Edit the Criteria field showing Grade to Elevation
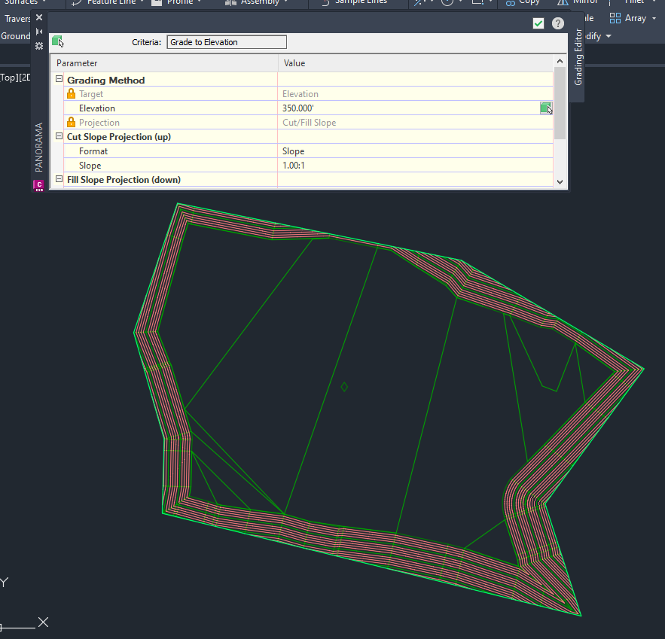The image size is (665, 639). pyautogui.click(x=226, y=41)
